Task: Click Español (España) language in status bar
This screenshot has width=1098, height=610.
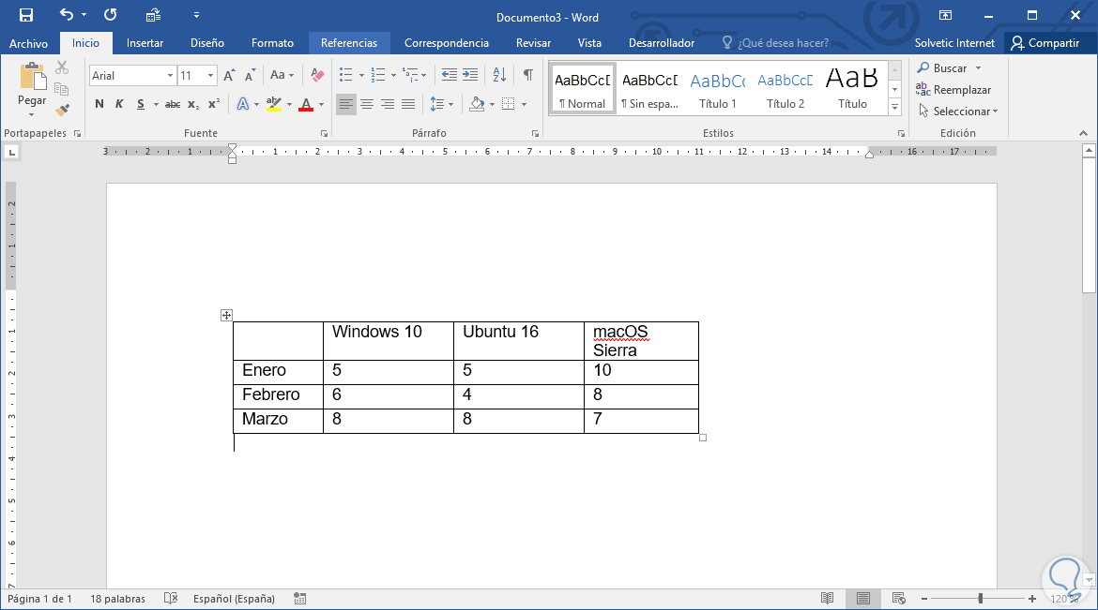Action: [x=234, y=599]
